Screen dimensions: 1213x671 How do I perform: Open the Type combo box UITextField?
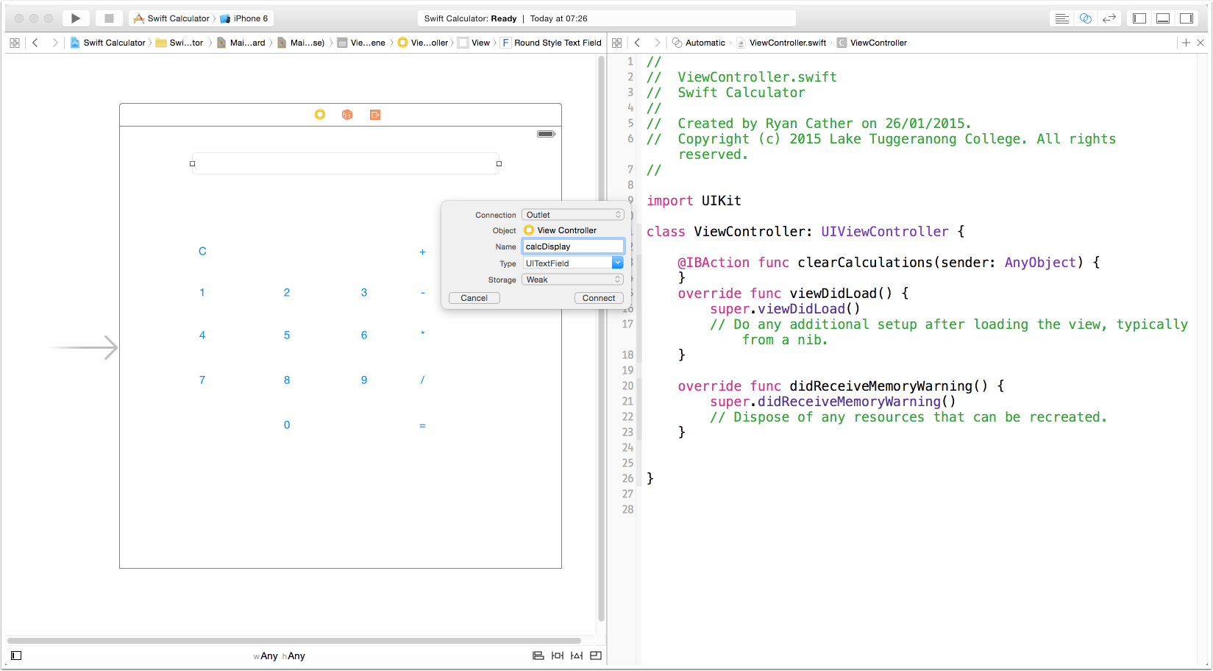click(x=573, y=263)
